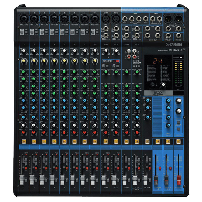
Task: Click the USB port icon
Action: [137, 61]
